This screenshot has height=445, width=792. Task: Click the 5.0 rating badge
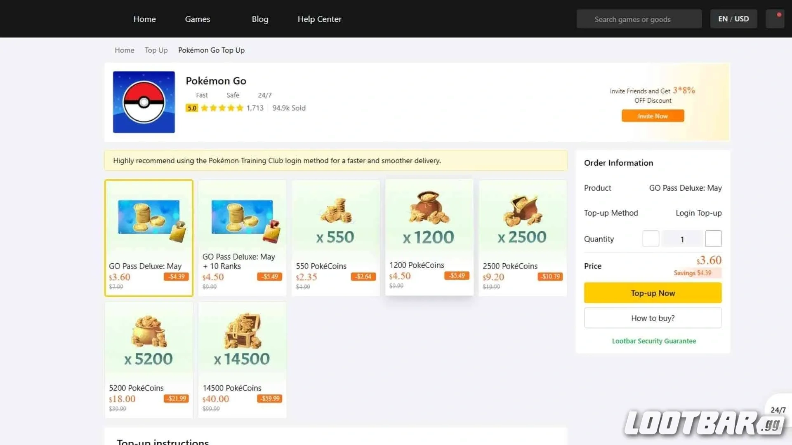pos(192,108)
